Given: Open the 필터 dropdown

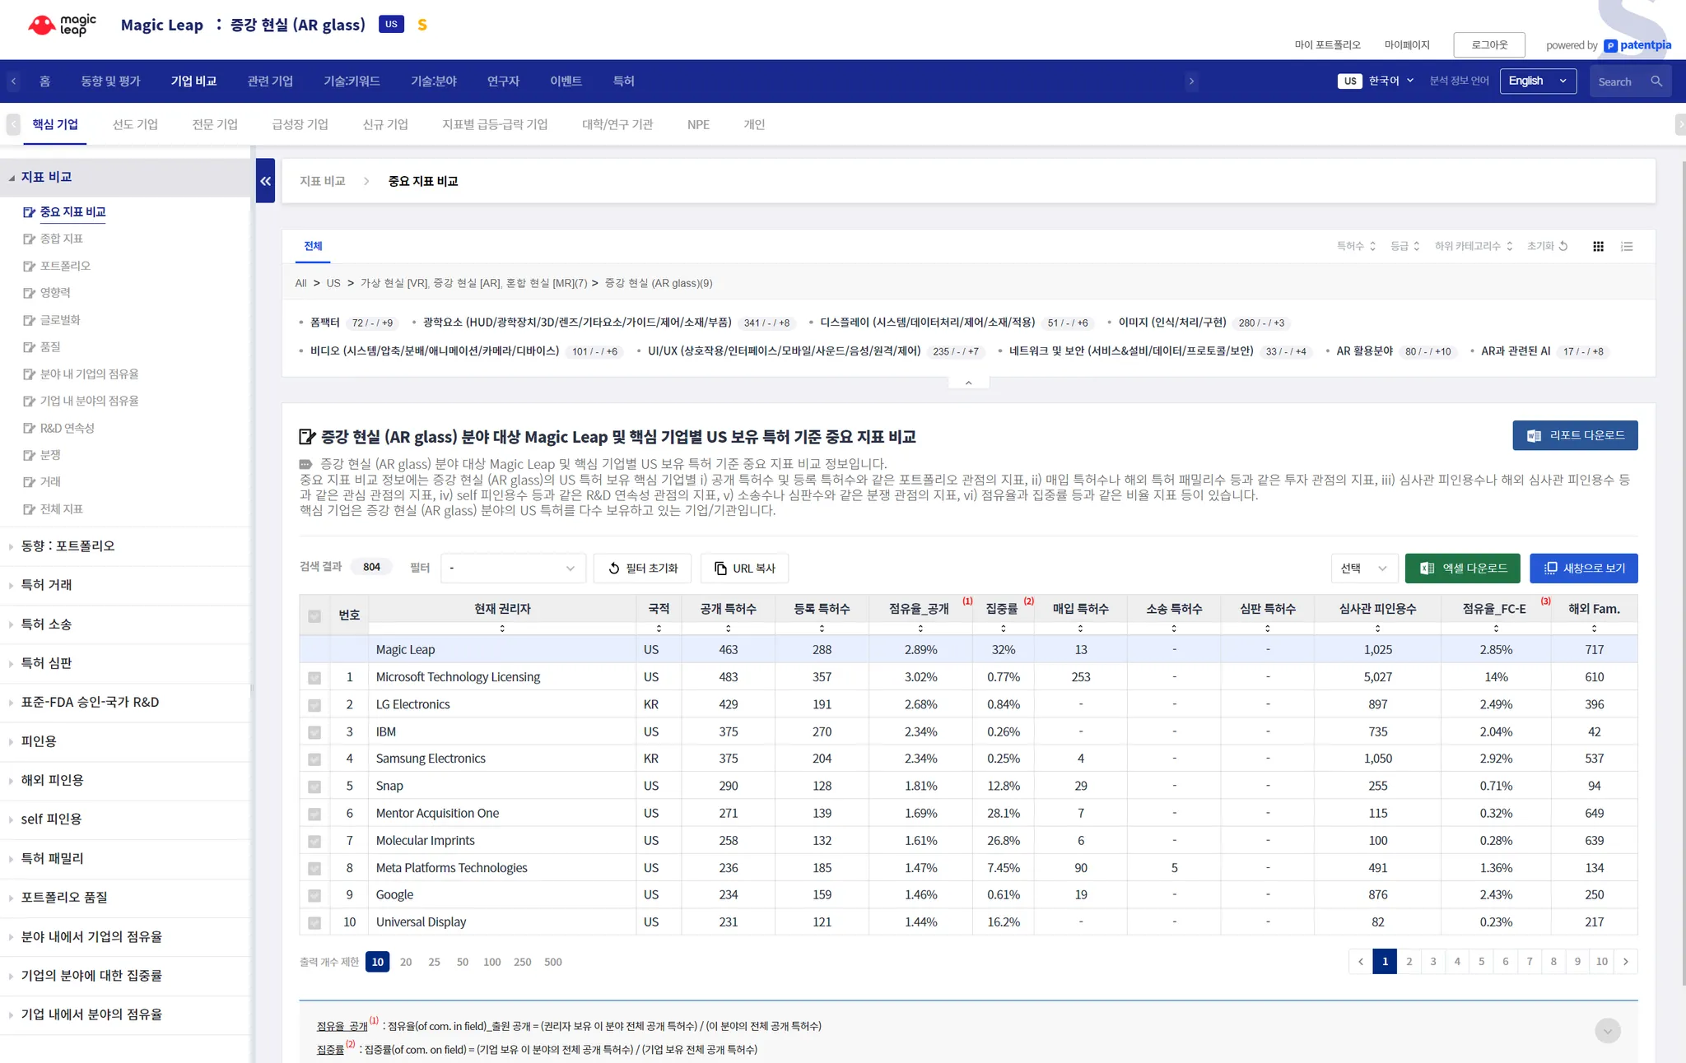Looking at the screenshot, I should coord(512,569).
